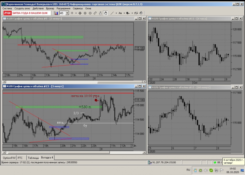The width and height of the screenshot is (245, 175).
Task: Click the server address 91.207.78.204:15100
Action: click(164, 162)
